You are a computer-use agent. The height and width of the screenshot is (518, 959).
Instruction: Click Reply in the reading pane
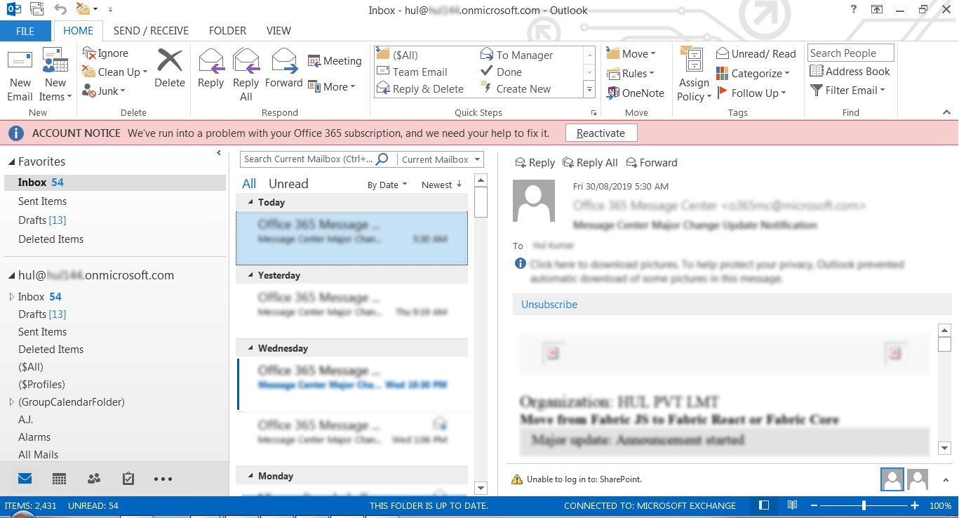click(535, 163)
